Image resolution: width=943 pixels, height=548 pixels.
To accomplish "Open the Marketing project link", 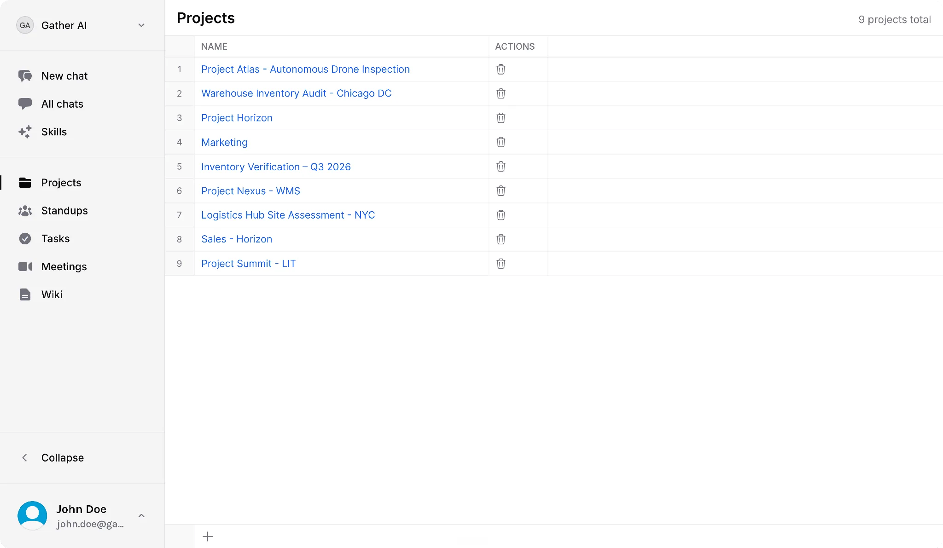I will pos(224,142).
